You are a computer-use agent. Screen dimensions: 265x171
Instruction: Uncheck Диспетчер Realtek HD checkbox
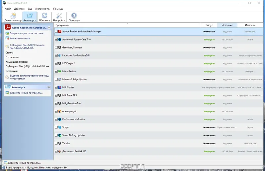click(x=56, y=151)
